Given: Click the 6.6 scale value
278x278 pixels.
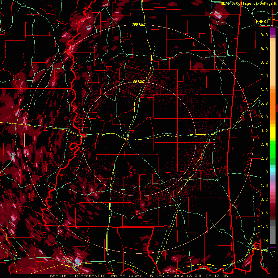Looking at the screenshot, I should pyautogui.click(x=264, y=90).
